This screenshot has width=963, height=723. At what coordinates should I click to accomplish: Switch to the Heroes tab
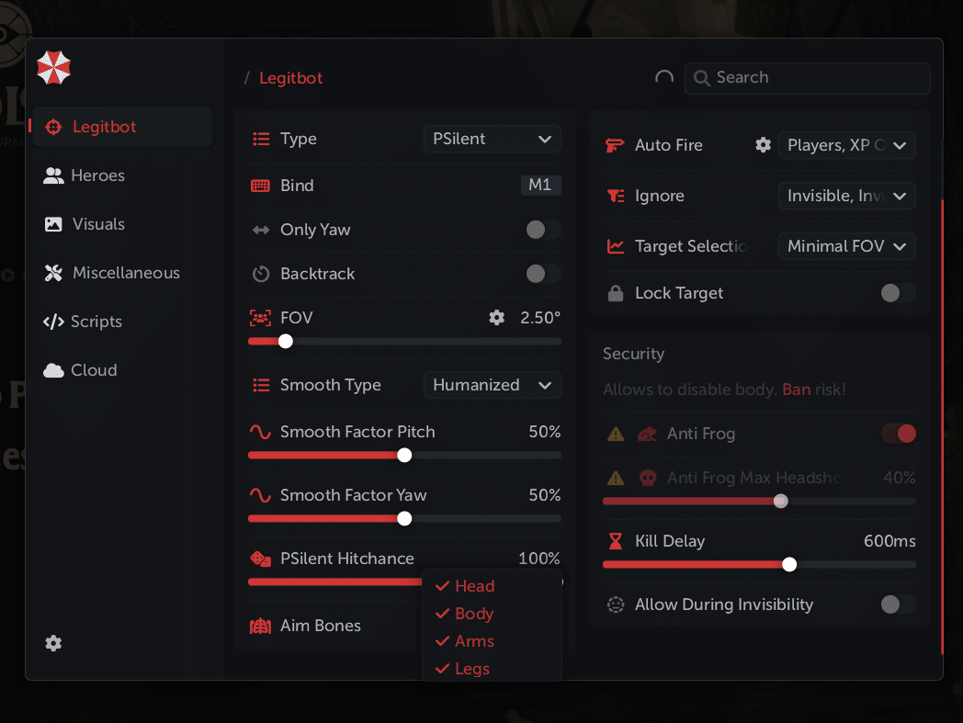pyautogui.click(x=97, y=175)
